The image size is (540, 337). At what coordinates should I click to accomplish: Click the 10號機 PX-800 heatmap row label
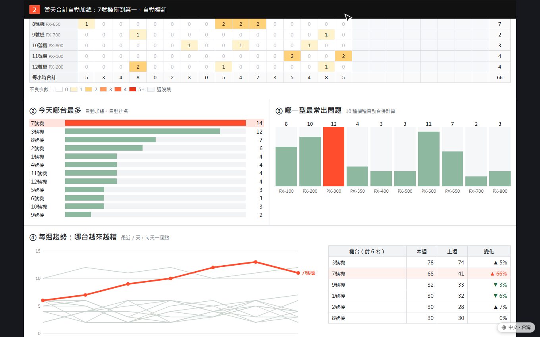point(54,46)
